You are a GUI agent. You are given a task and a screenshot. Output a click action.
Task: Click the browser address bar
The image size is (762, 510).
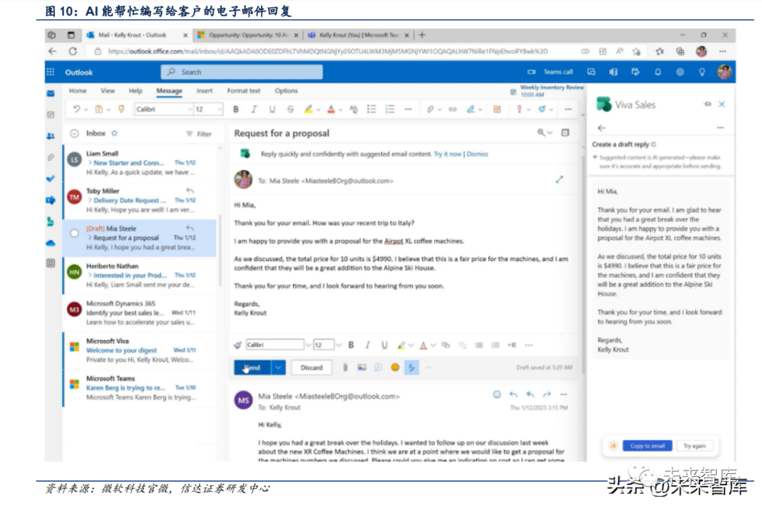pos(328,51)
